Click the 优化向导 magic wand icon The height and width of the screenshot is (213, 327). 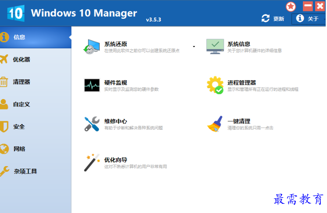(x=92, y=163)
